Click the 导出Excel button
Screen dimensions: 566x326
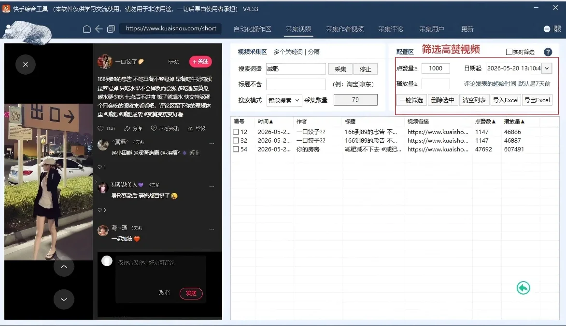pos(537,100)
